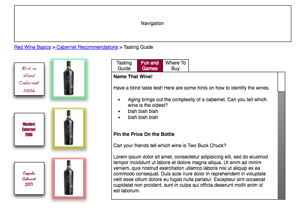
Task: Switch to the Tasting Guide tab
Action: tap(124, 66)
